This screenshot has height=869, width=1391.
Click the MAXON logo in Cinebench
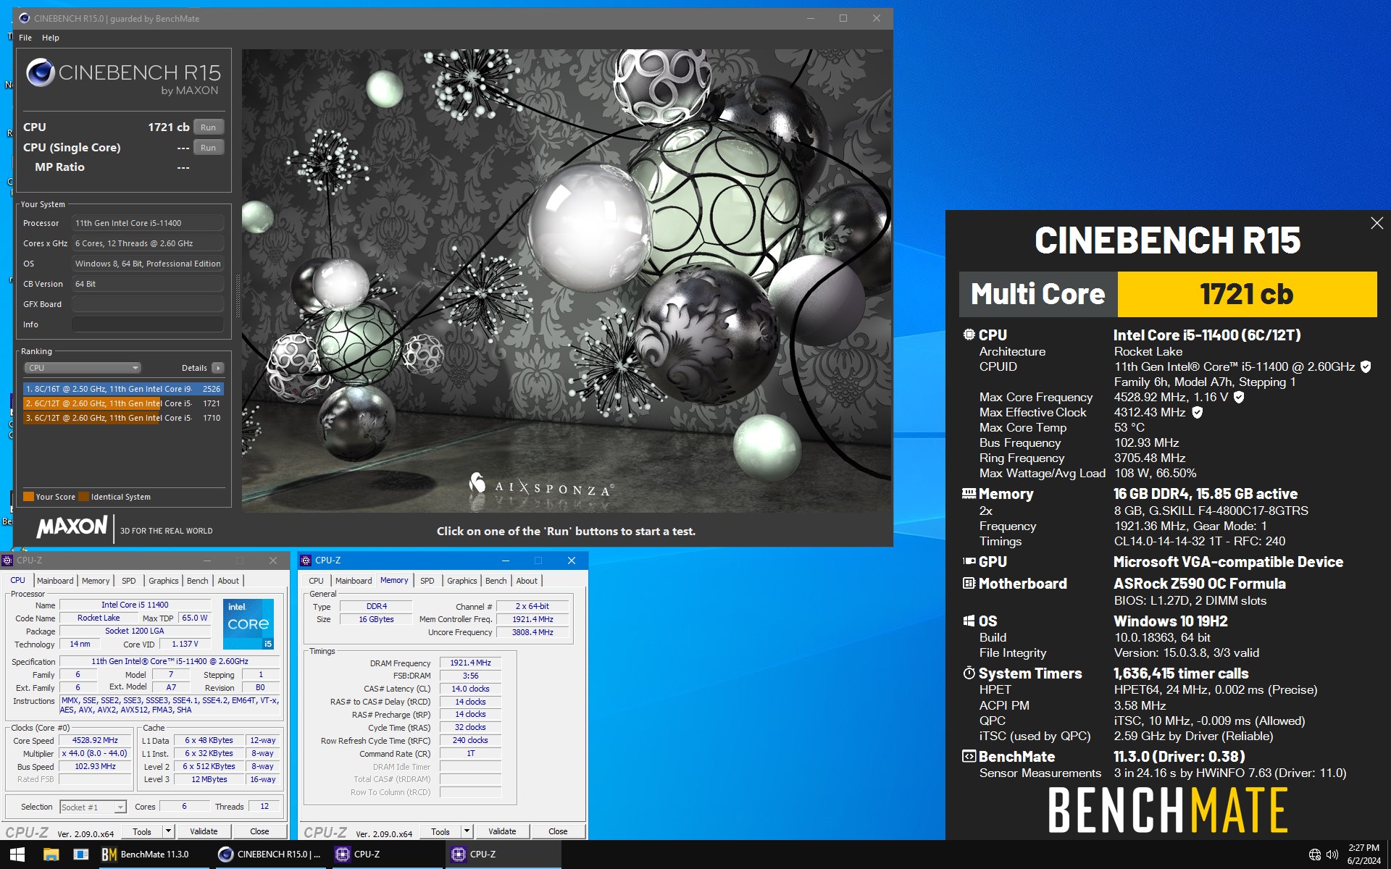click(72, 527)
